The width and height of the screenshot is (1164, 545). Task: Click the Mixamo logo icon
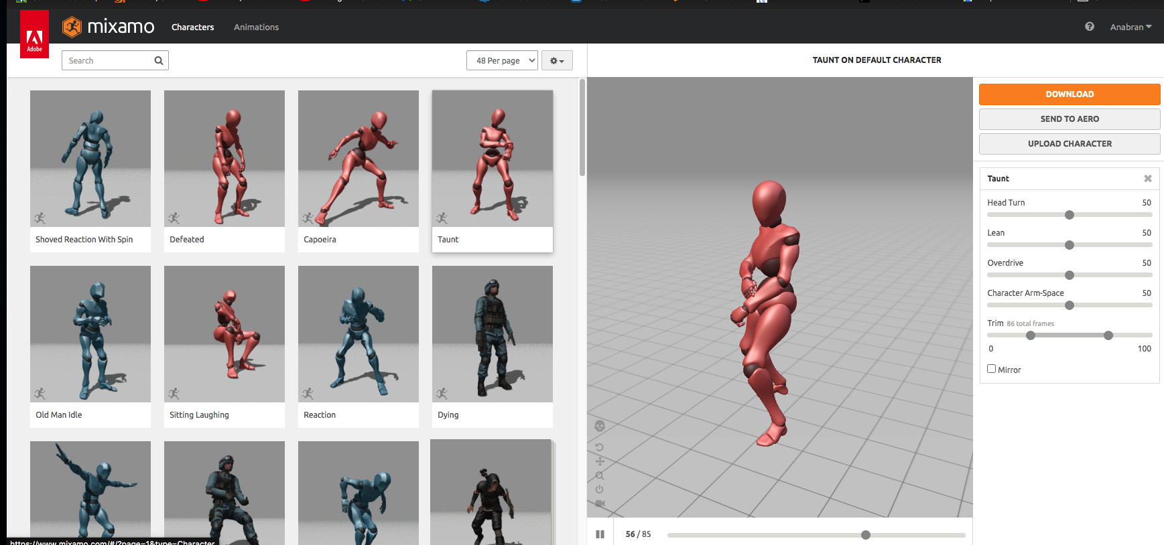(72, 27)
